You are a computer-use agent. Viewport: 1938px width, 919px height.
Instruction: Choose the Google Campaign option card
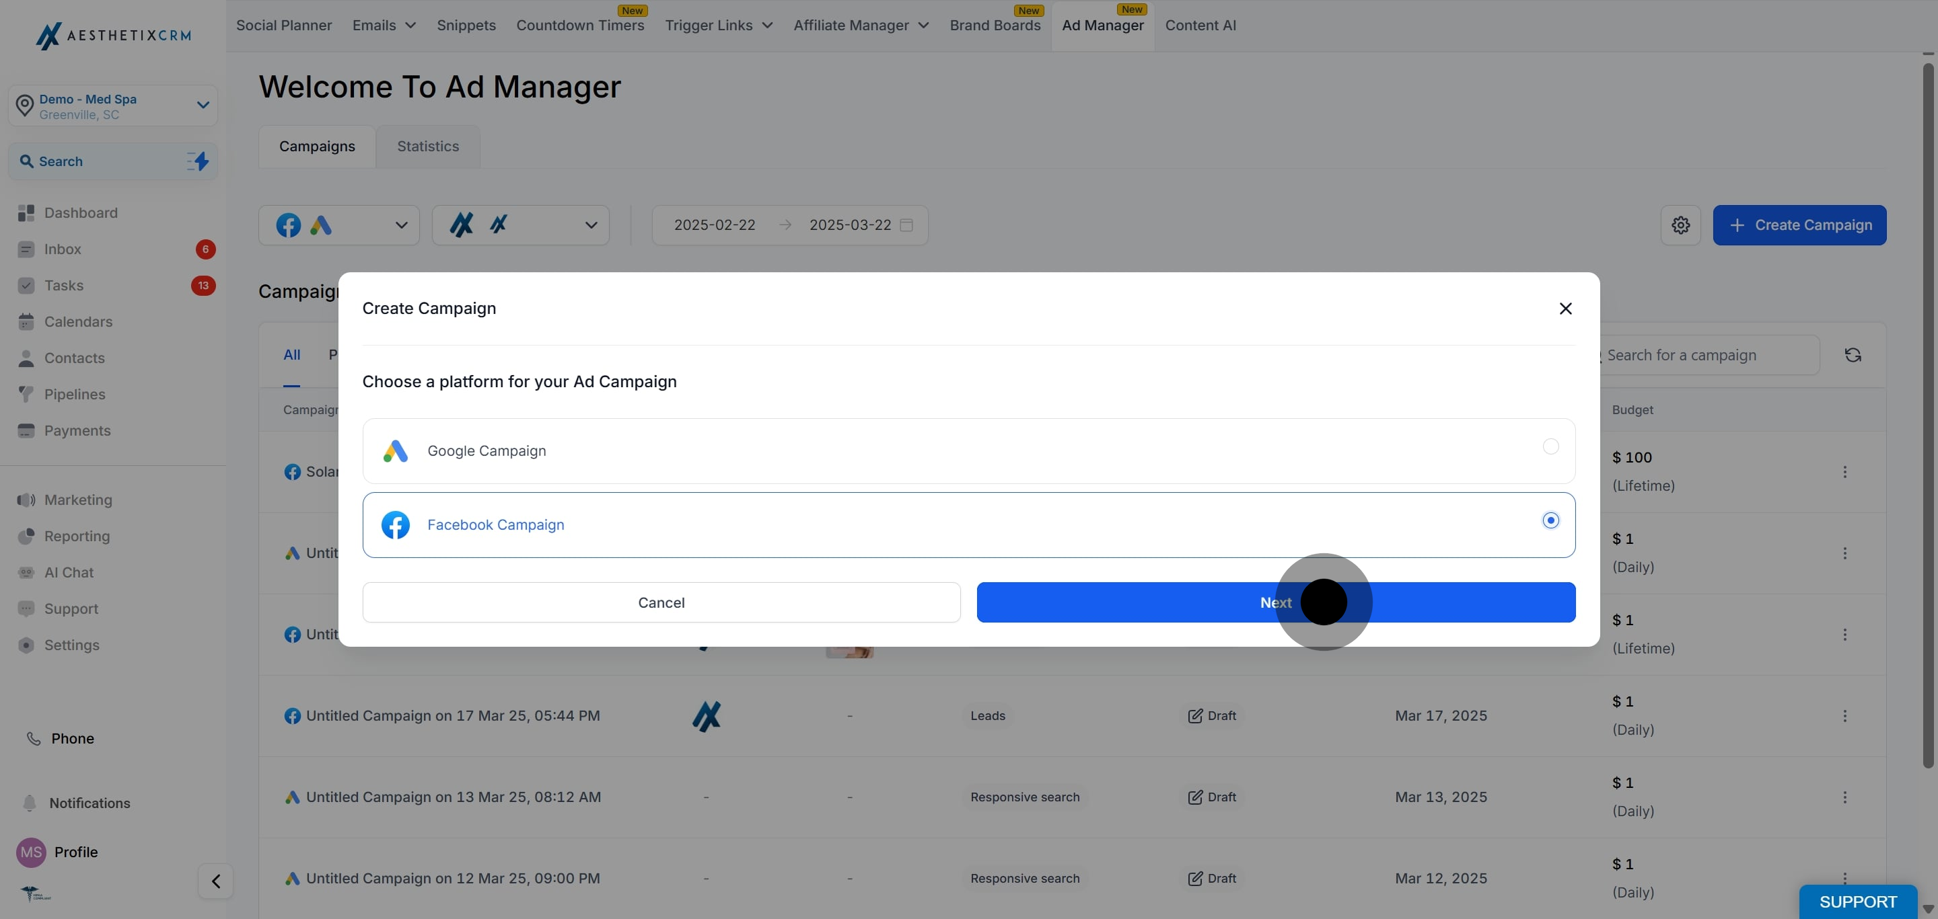(969, 451)
